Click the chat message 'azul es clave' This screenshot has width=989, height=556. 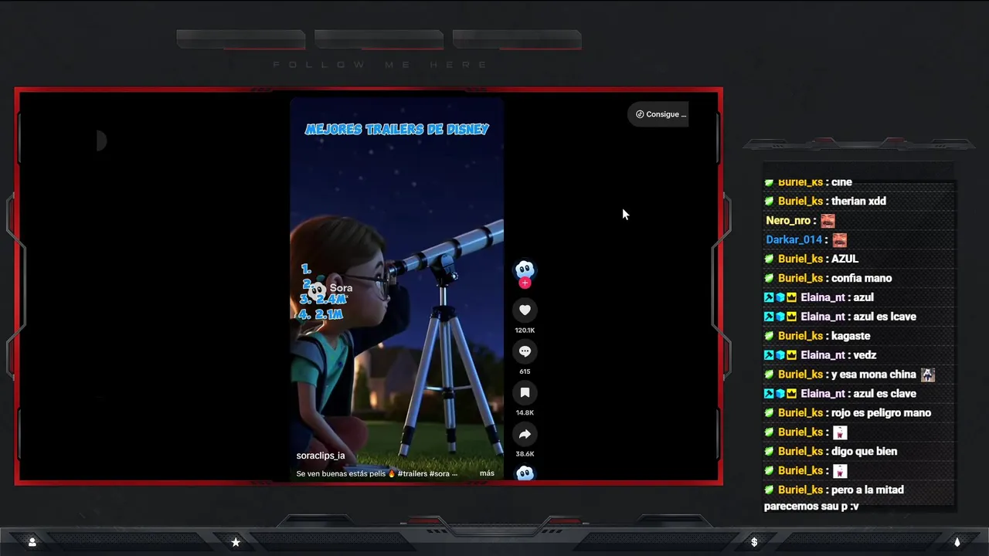pyautogui.click(x=885, y=394)
